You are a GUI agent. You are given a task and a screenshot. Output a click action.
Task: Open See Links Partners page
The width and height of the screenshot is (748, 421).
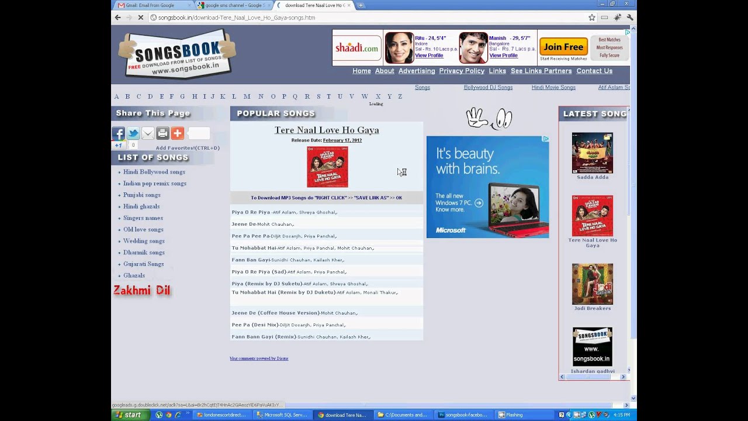coord(541,71)
